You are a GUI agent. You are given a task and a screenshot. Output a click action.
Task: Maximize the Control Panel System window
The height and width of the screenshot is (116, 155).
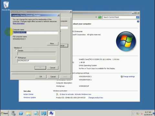(136, 13)
